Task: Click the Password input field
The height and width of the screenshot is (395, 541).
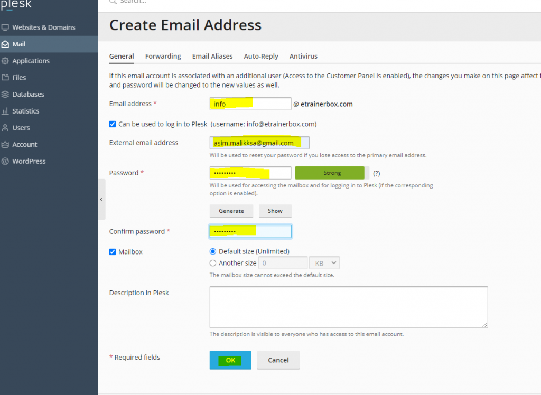Action: click(x=250, y=173)
